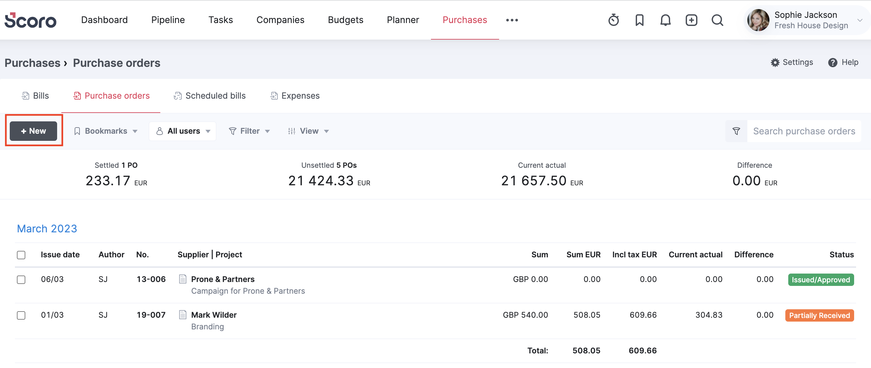
Task: Click the Partially Received status badge
Action: click(x=819, y=315)
